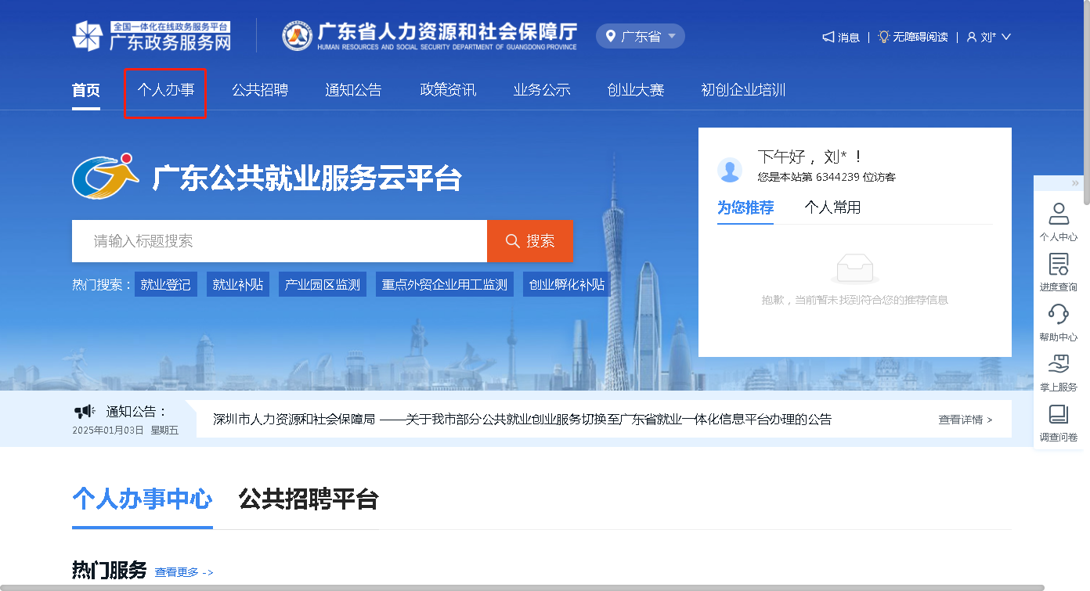
Task: Open the 公共招聘 menu
Action: [260, 90]
